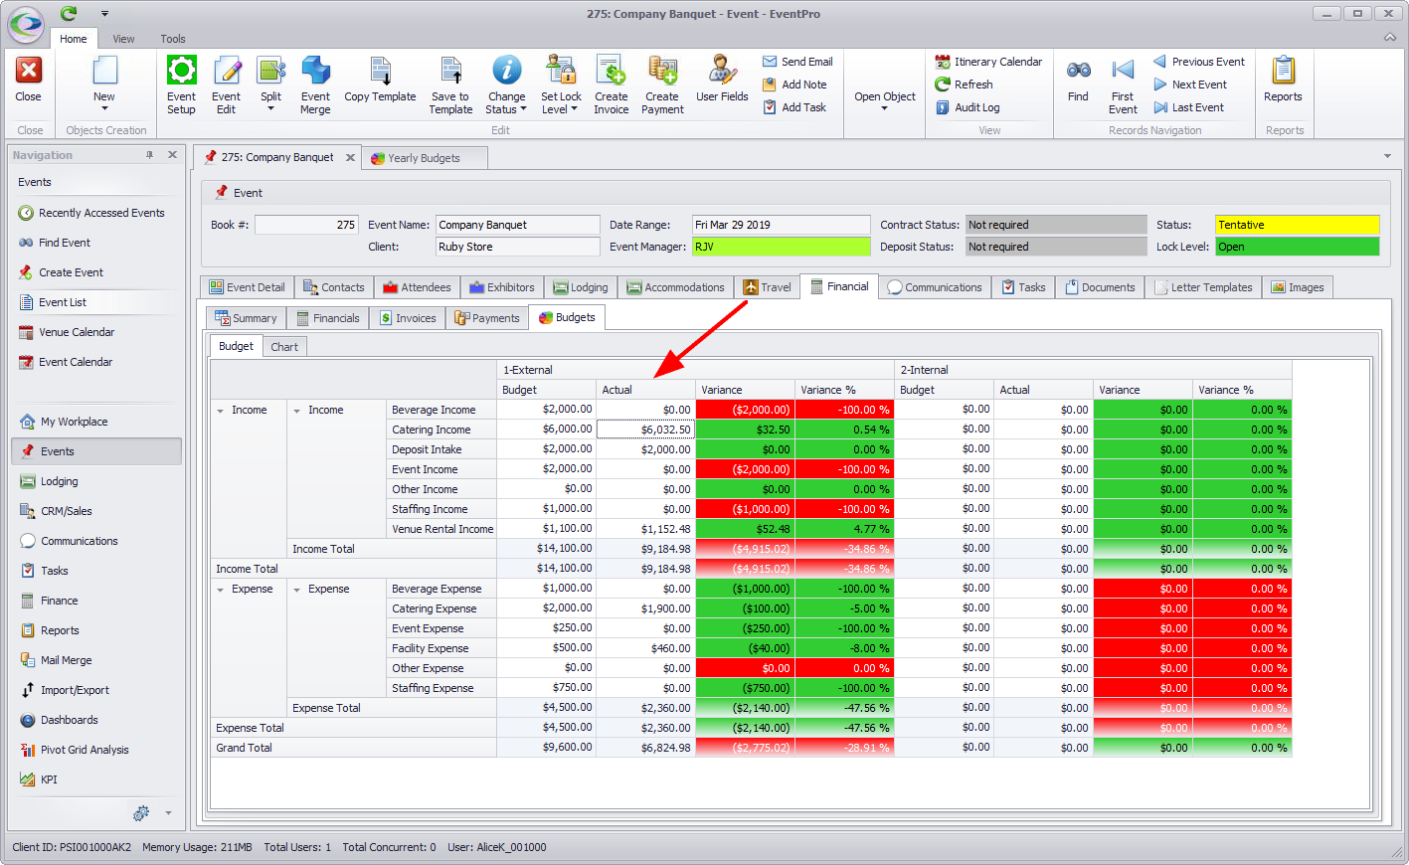Pin the Navigation panel

pos(150,155)
